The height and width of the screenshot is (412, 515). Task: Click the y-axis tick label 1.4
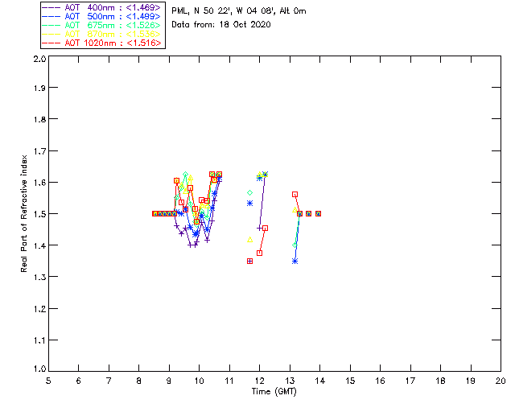pyautogui.click(x=39, y=245)
